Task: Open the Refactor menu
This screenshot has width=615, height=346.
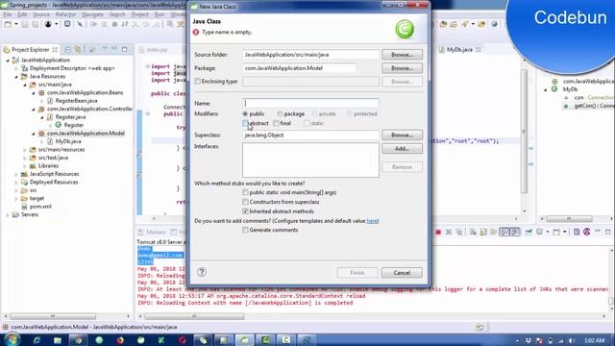Action: (x=65, y=14)
